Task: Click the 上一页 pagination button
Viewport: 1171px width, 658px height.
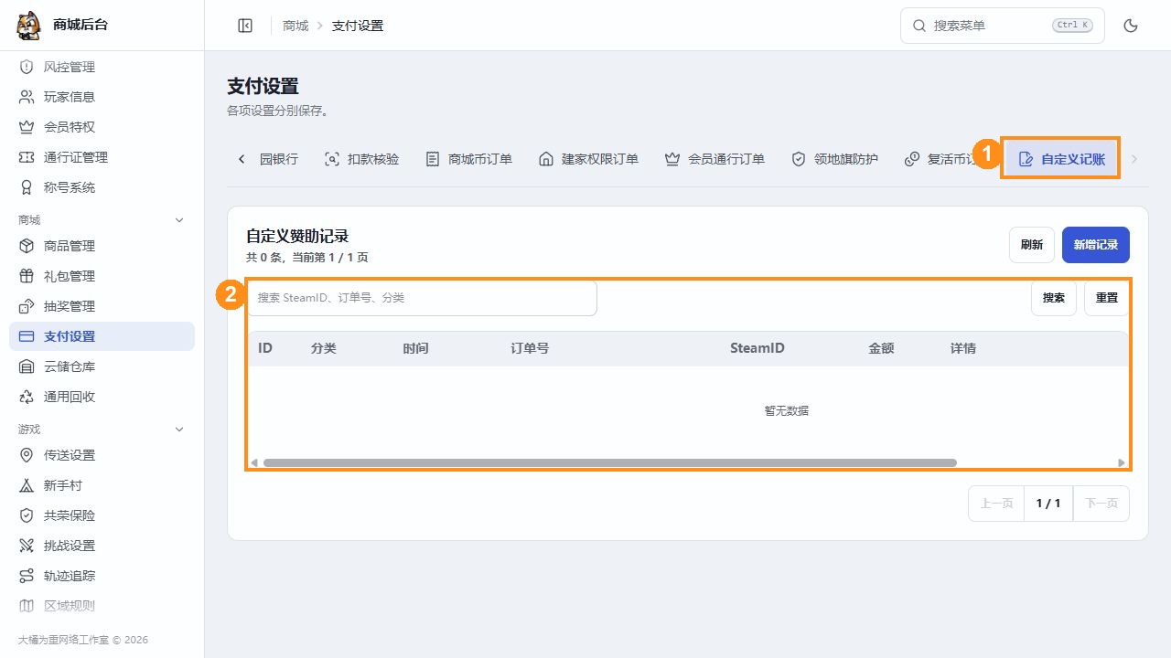Action: click(996, 504)
